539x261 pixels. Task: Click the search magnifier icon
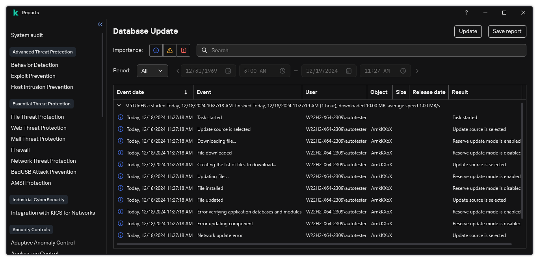[204, 50]
